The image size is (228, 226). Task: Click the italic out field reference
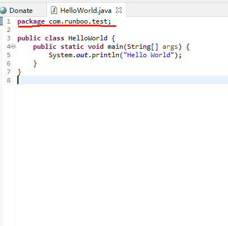82,55
